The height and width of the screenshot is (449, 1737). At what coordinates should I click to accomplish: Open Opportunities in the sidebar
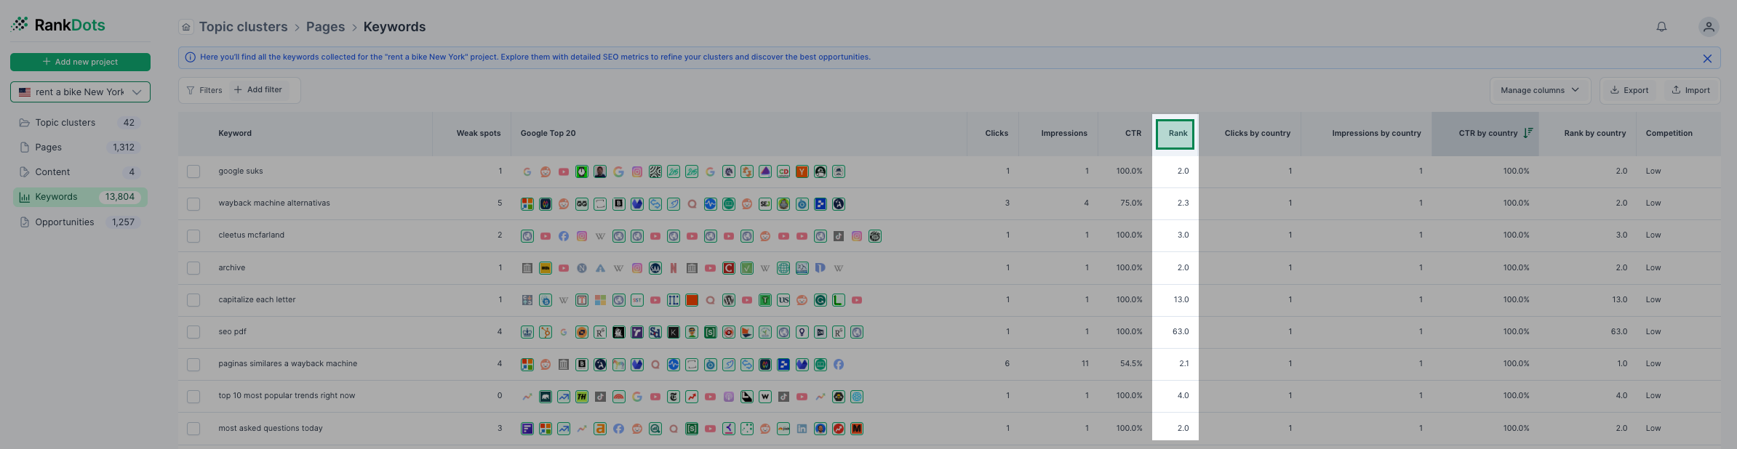(x=80, y=222)
